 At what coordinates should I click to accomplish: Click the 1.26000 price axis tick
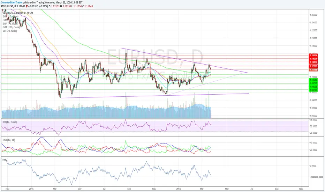click(314, 15)
